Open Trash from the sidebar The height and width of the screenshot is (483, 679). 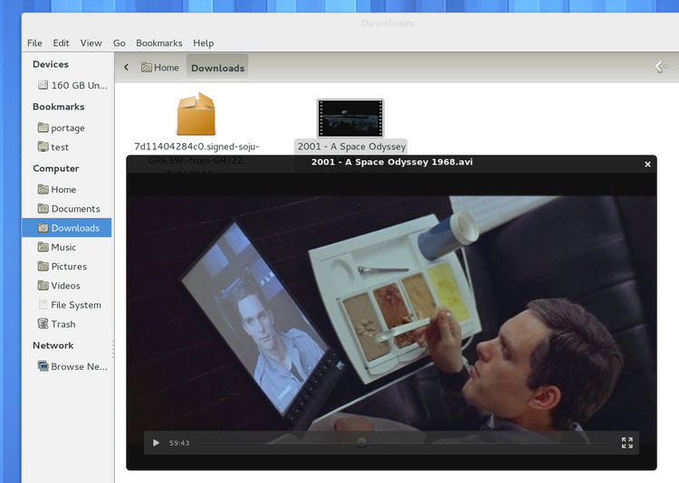[x=62, y=324]
